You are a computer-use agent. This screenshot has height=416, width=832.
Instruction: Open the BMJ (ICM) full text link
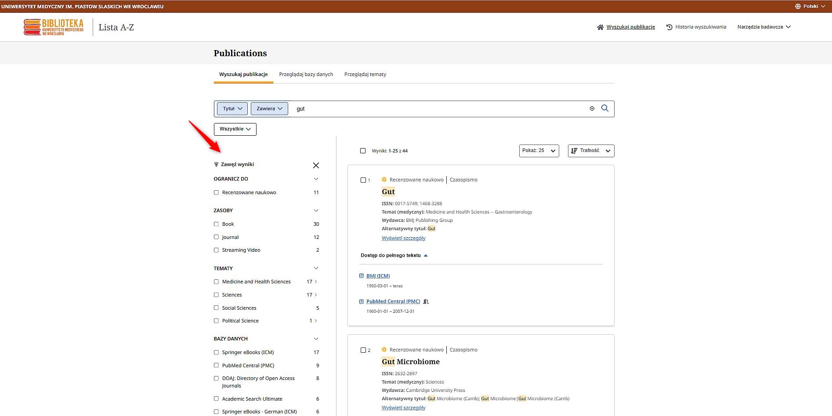[378, 276]
